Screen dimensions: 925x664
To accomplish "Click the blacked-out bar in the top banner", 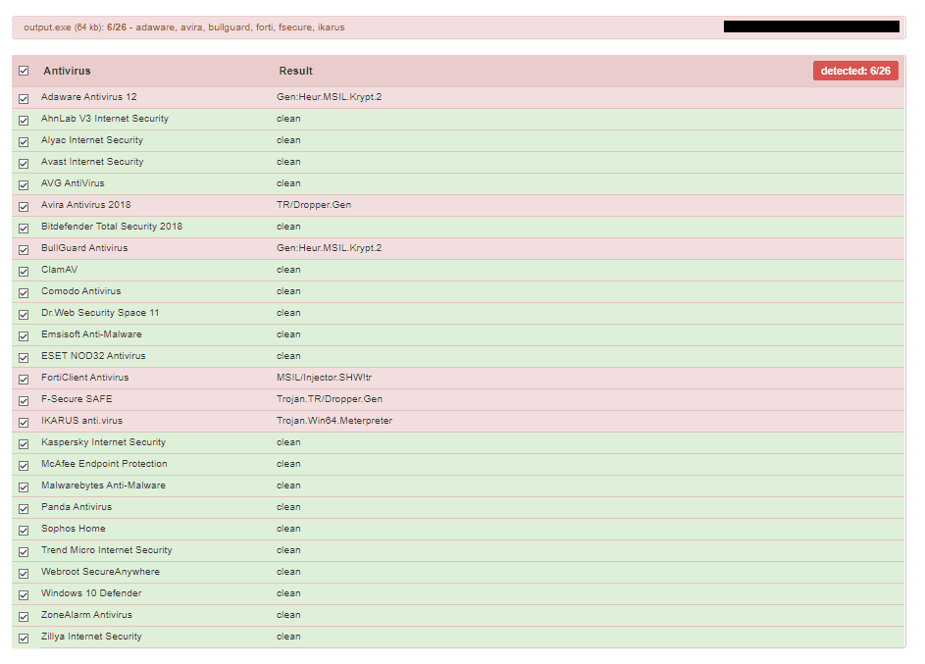I will point(811,26).
